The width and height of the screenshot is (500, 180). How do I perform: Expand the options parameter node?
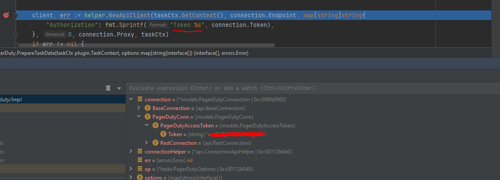point(131,177)
